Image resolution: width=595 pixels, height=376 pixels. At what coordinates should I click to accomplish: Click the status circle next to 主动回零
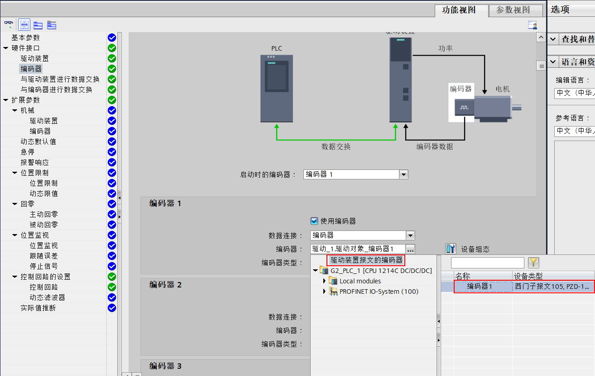pos(112,214)
